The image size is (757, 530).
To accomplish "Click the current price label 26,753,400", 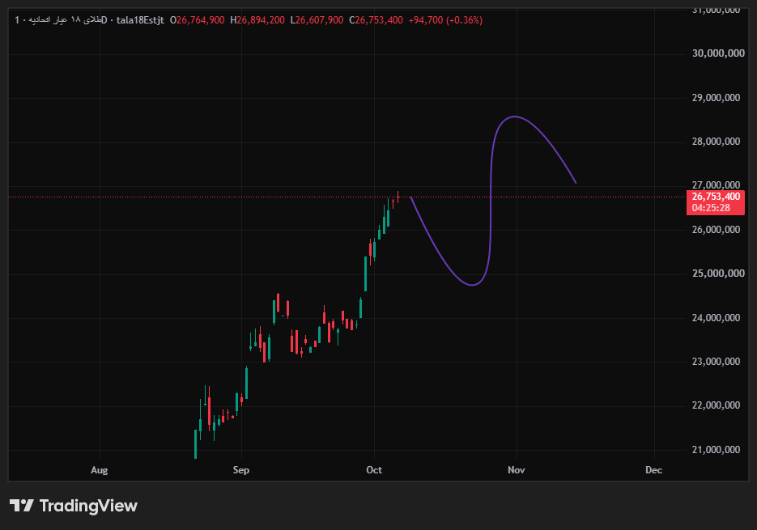I will (x=716, y=197).
